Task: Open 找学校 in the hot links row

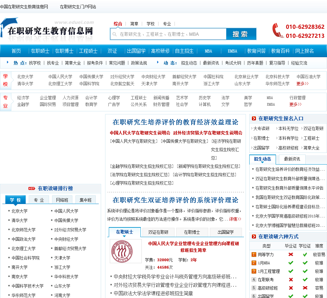Action: (35, 63)
